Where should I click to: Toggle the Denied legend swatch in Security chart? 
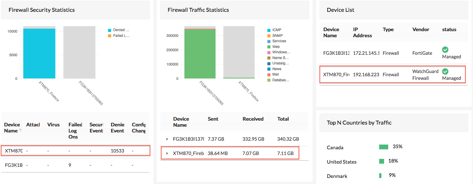click(x=110, y=30)
